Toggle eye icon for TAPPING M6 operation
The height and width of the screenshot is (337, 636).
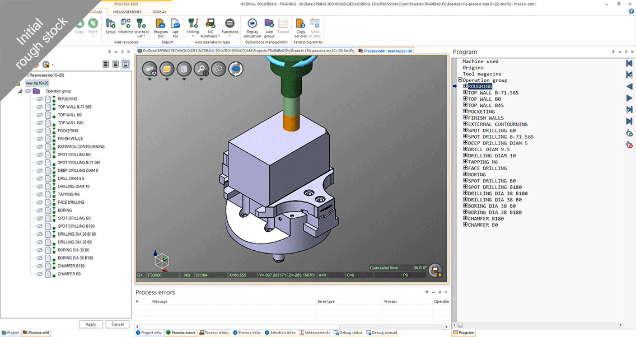(40, 194)
